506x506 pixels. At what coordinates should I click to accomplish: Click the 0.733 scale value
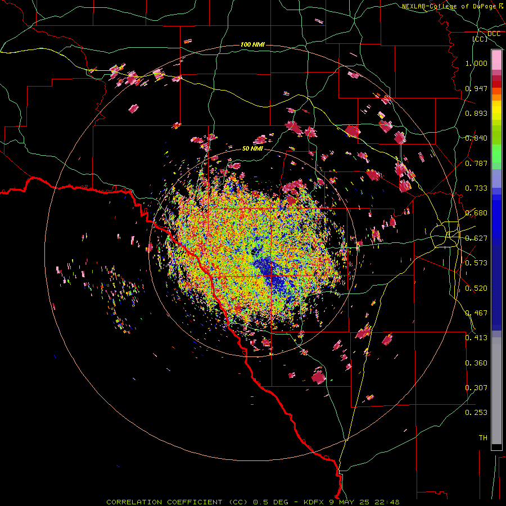click(x=476, y=188)
